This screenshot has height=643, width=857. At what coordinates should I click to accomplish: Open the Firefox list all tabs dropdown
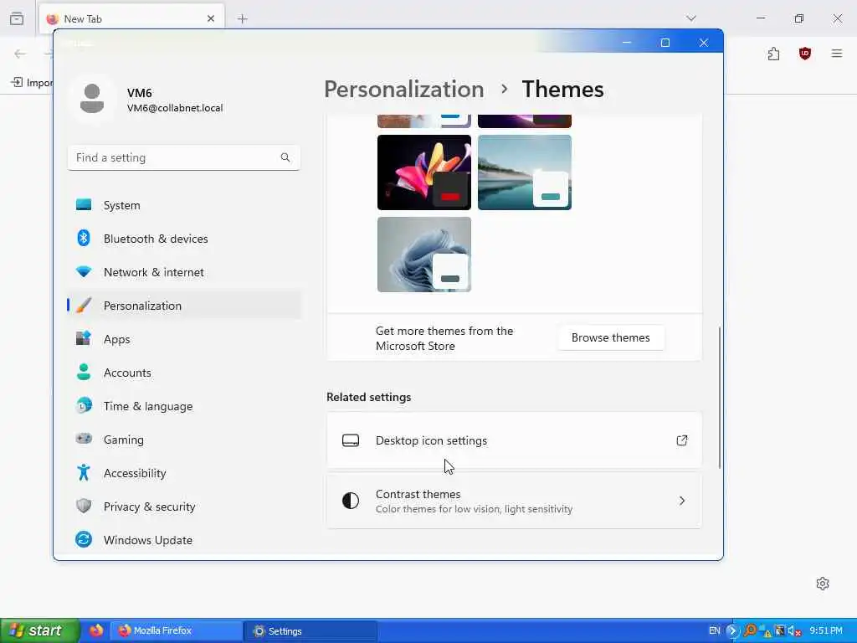(x=690, y=18)
